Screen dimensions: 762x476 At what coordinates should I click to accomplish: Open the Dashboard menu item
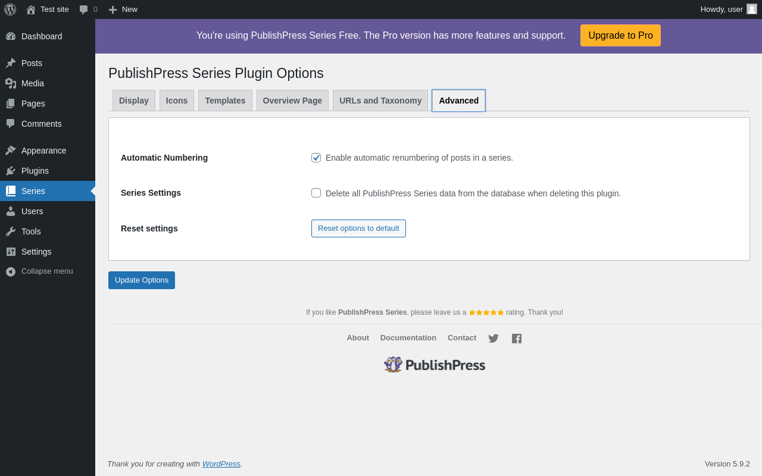[48, 36]
